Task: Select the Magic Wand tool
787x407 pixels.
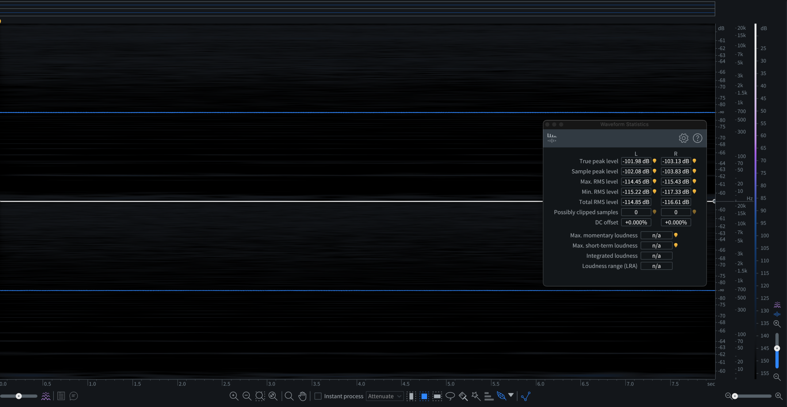Action: pyautogui.click(x=476, y=396)
